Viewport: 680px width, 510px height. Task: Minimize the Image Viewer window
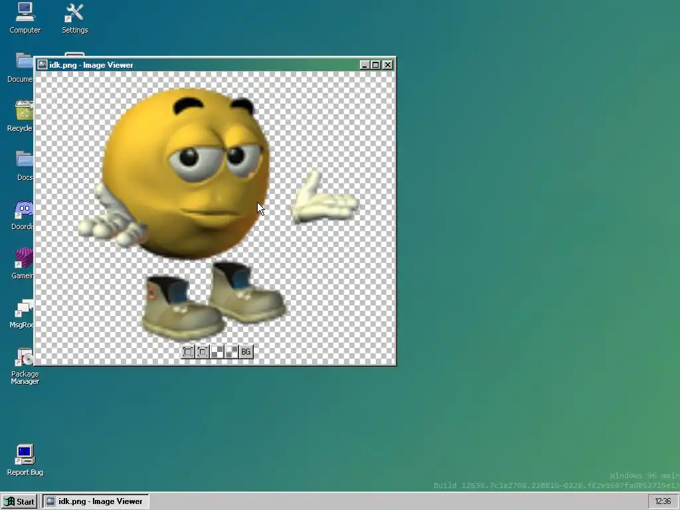pyautogui.click(x=365, y=65)
